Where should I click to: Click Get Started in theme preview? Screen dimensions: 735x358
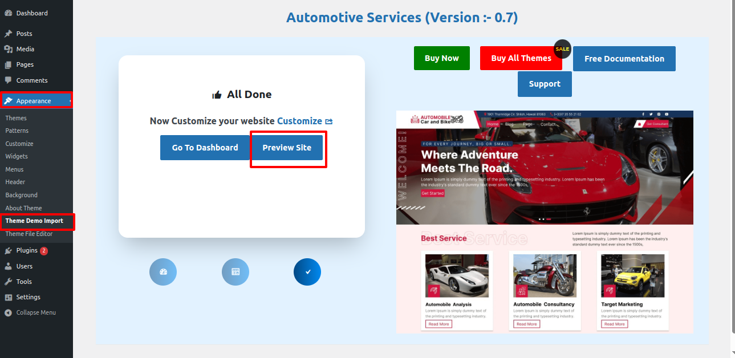click(x=432, y=193)
